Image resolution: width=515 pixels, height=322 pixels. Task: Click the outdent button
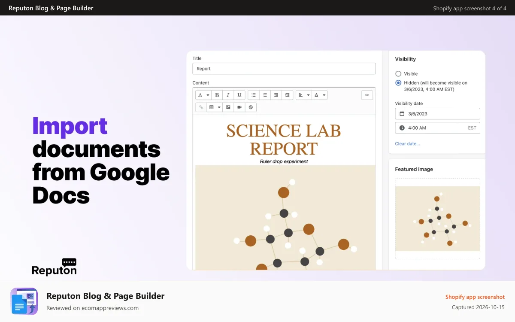(276, 95)
